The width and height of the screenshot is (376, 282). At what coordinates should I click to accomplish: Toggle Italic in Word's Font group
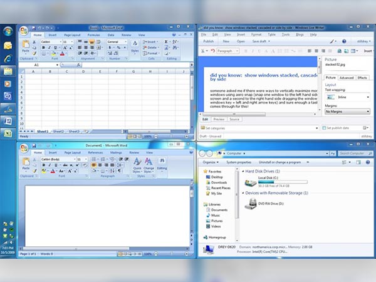point(50,165)
